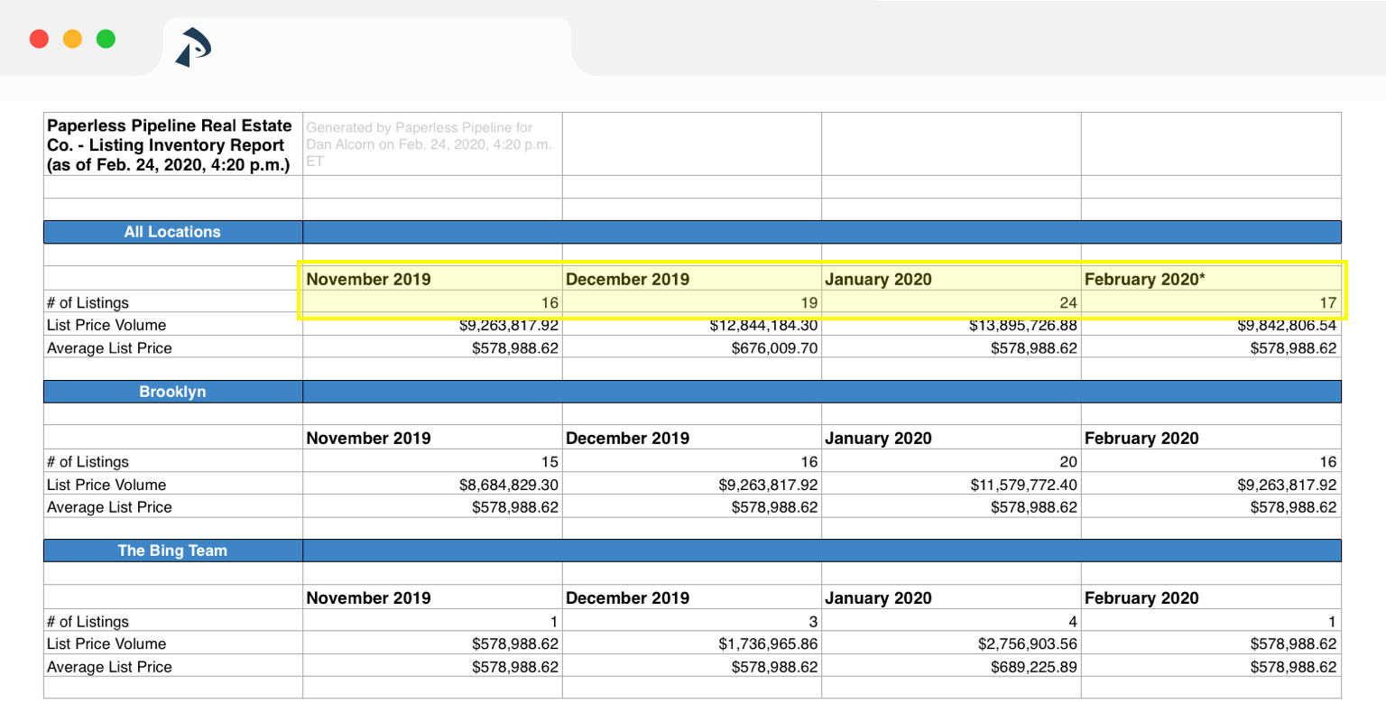Click Brooklyn November 2019 volume $8,684,829.30
This screenshot has height=722, width=1386.
(x=508, y=485)
